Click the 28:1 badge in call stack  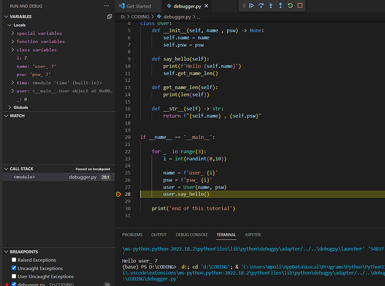(106, 177)
